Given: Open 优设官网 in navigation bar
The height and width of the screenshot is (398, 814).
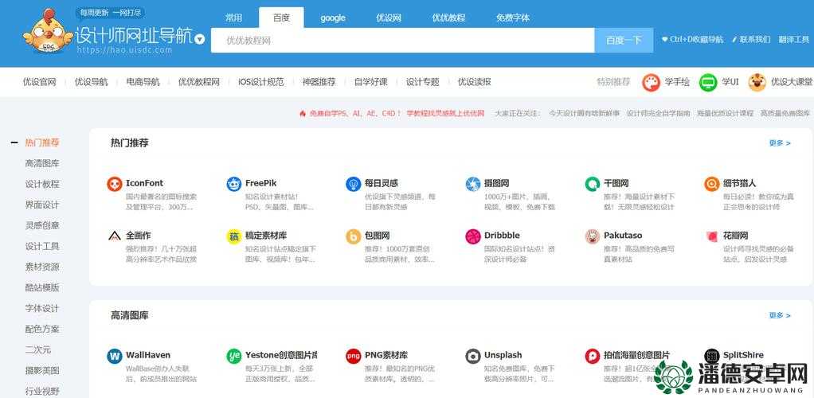Looking at the screenshot, I should click(x=40, y=82).
